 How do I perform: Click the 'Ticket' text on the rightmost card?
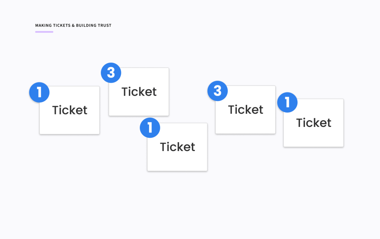click(x=314, y=123)
